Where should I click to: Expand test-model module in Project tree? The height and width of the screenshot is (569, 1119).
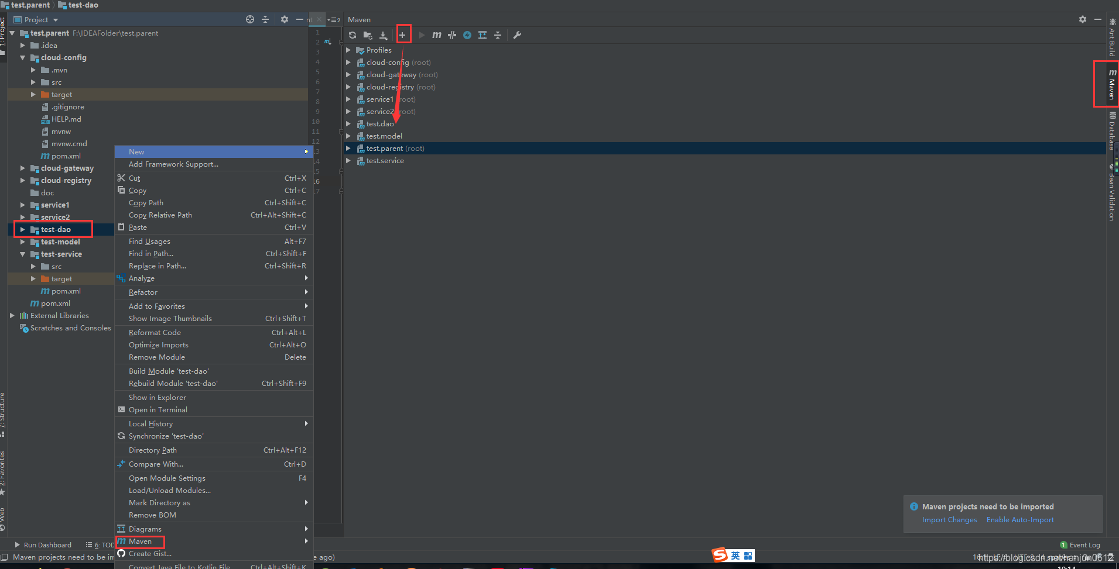pyautogui.click(x=23, y=242)
